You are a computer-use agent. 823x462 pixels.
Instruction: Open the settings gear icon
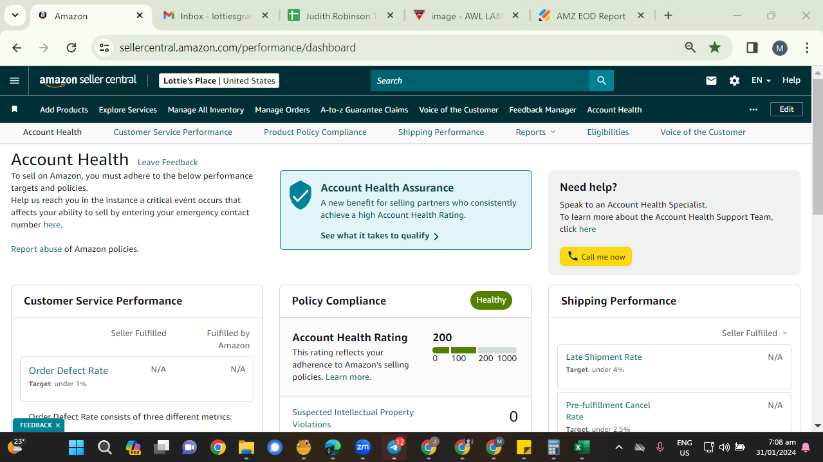734,80
